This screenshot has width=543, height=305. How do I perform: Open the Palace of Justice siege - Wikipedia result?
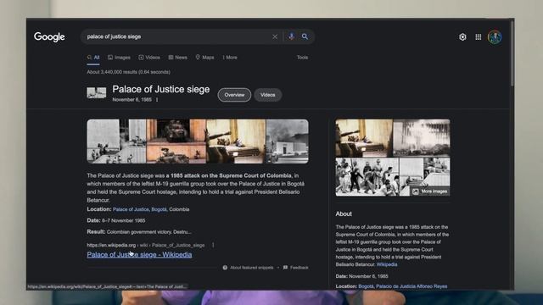click(139, 255)
